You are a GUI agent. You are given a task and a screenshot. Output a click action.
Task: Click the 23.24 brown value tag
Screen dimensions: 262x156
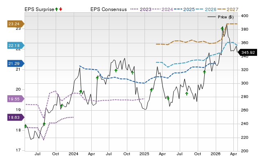pyautogui.click(x=16, y=24)
